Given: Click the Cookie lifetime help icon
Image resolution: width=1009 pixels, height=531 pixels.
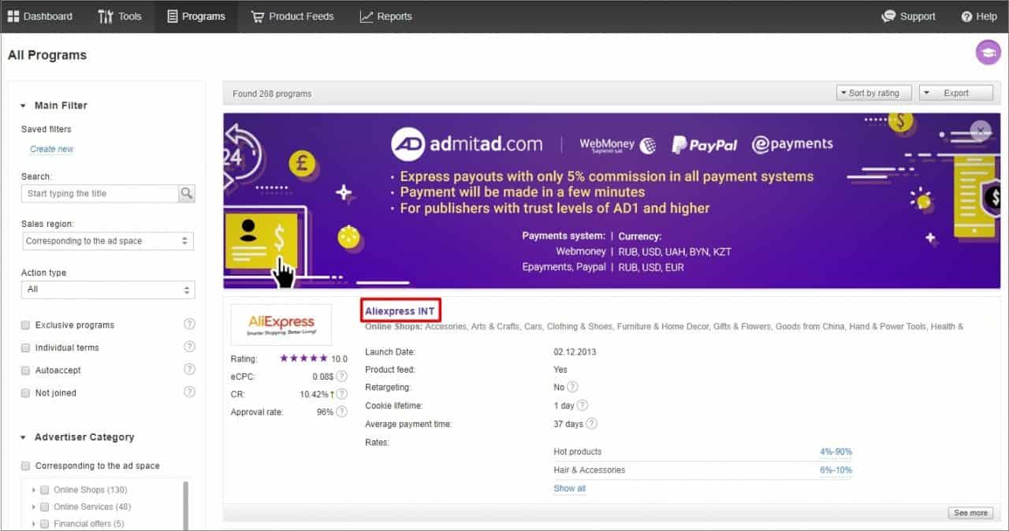Looking at the screenshot, I should click(582, 405).
